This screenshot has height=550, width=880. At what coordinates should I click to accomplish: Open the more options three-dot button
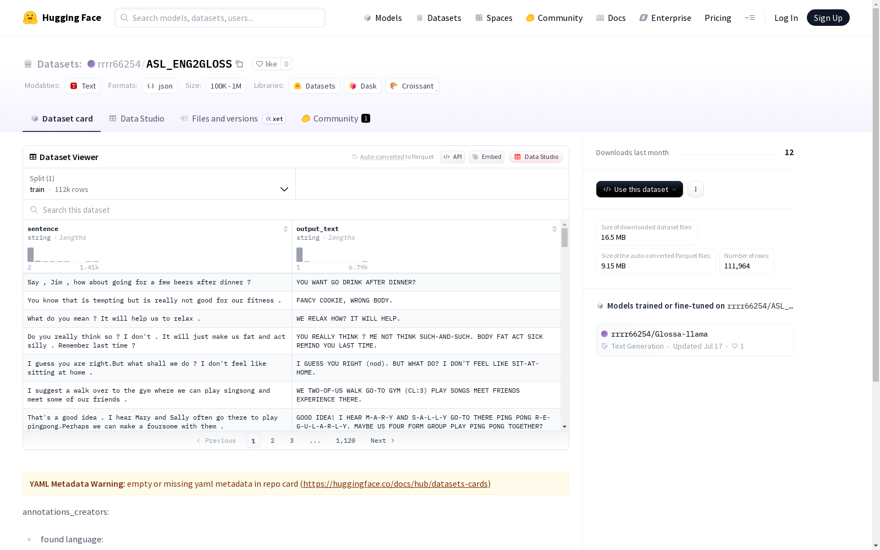click(696, 189)
